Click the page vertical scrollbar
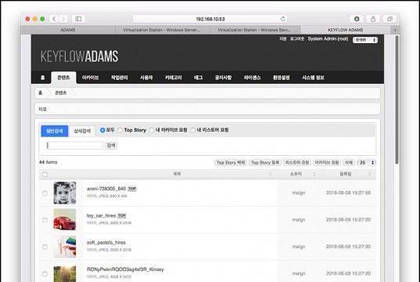 point(397,99)
